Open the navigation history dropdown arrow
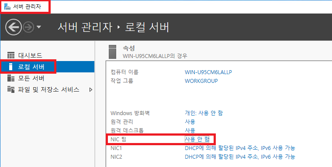 pos(39,27)
